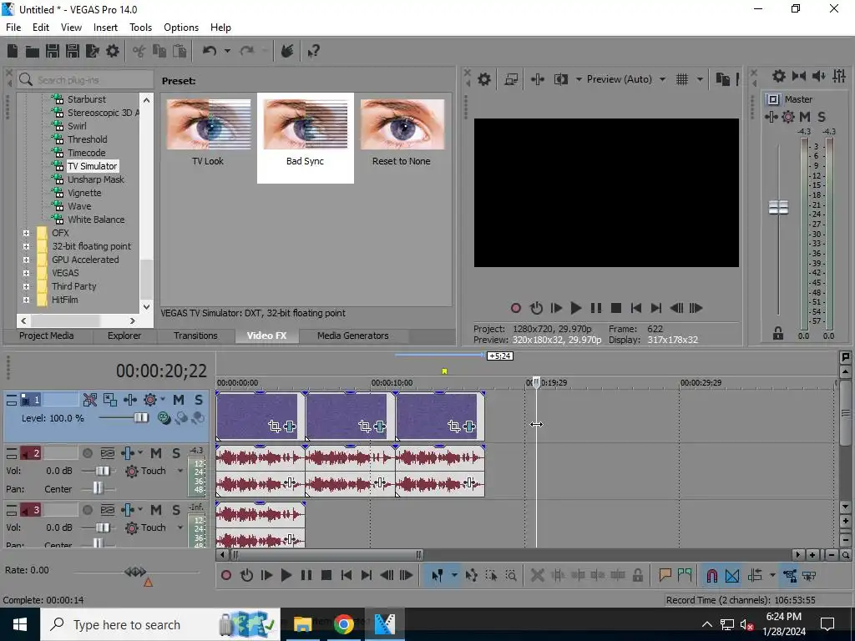Click the Save project icon
Viewport: 855px width, 641px height.
click(x=53, y=51)
